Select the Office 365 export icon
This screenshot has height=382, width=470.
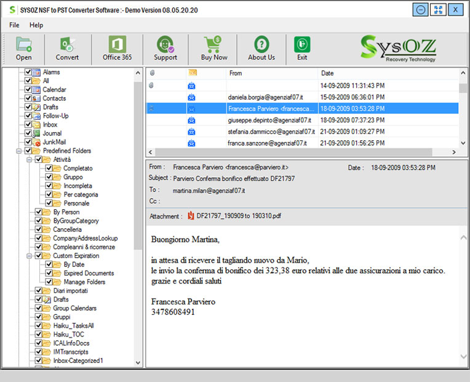tap(117, 44)
